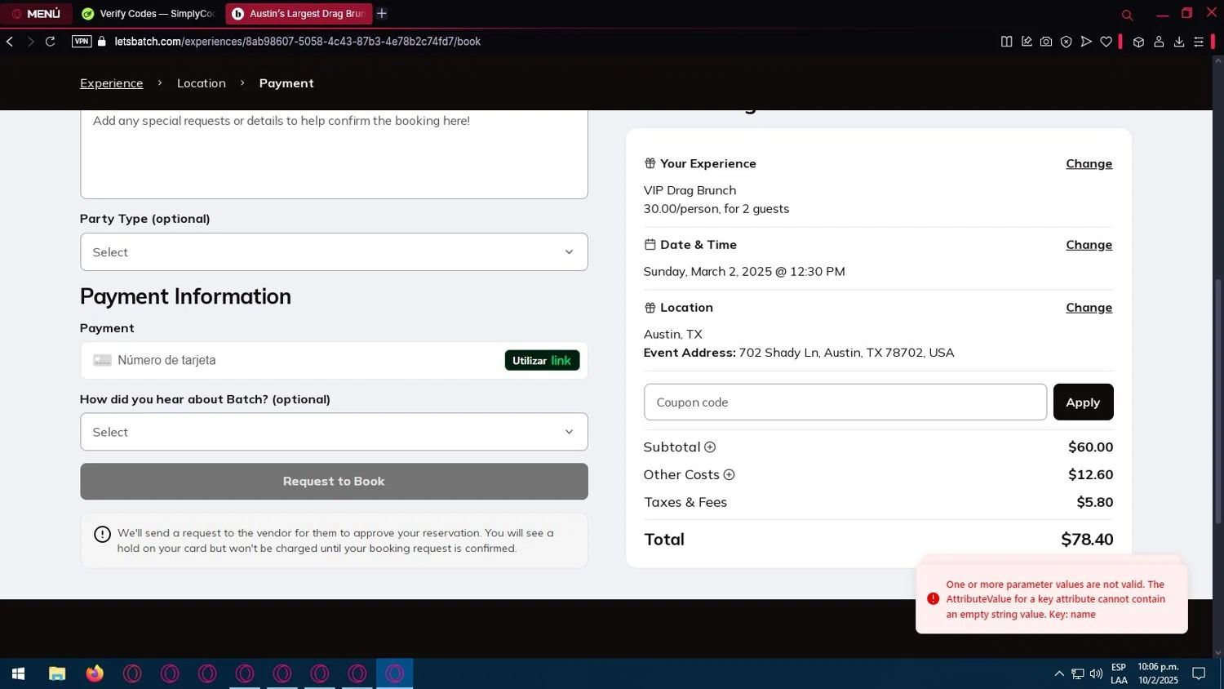
Task: Click Request to Book button
Action: [x=334, y=482]
